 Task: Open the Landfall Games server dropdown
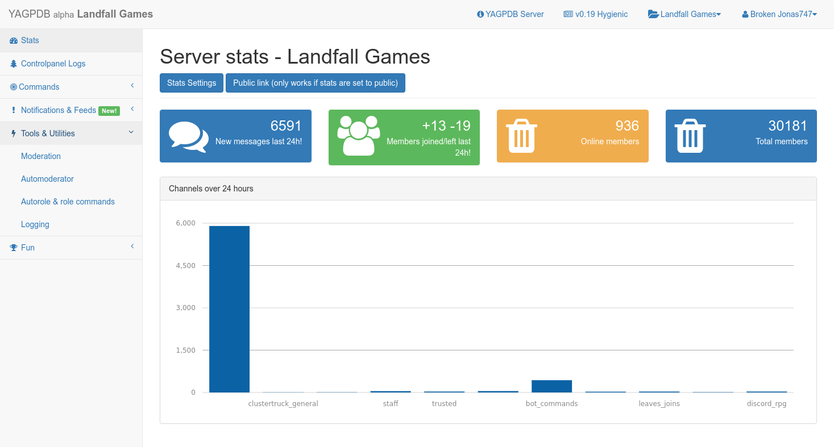684,14
